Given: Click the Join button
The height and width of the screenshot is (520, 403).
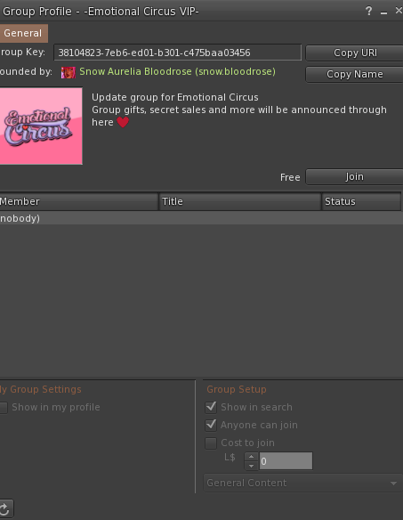Looking at the screenshot, I should (x=355, y=177).
